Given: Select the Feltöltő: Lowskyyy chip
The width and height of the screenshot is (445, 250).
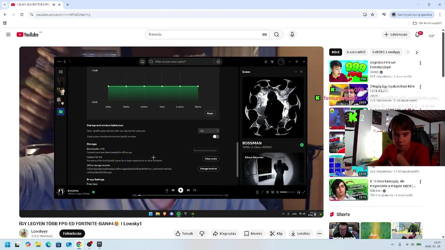Looking at the screenshot, I should pos(386,52).
